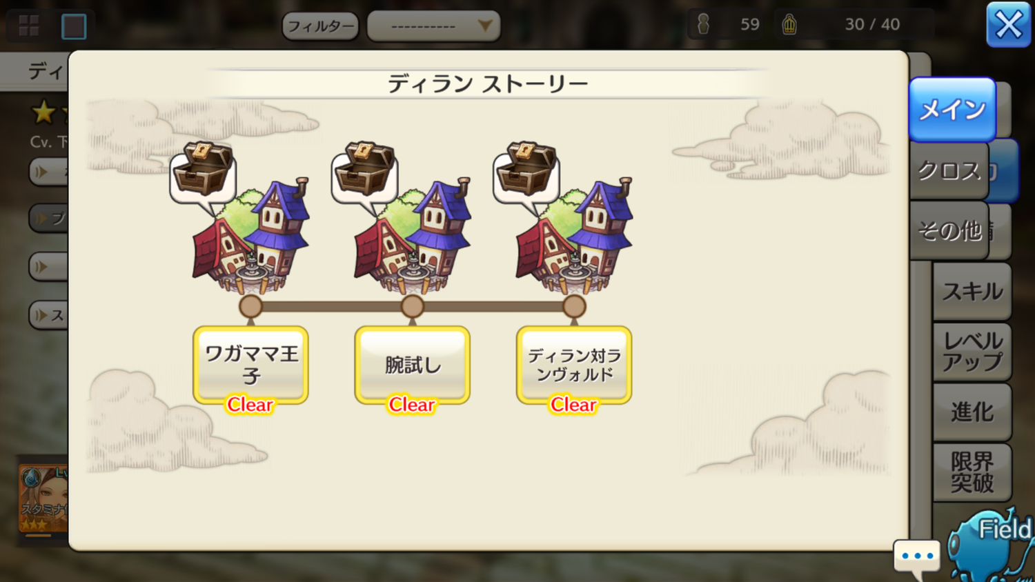This screenshot has height=582, width=1035.
Task: Select the ワガママ王子 story stage
Action: 250,365
